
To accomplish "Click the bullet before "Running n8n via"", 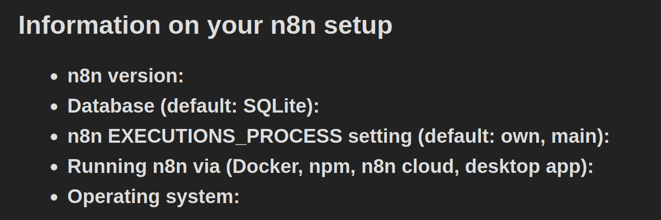I will tap(54, 167).
